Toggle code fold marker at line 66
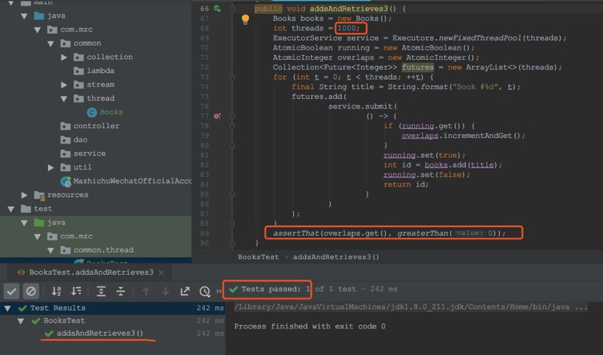Viewport: 603px width, 355px height. click(x=232, y=8)
